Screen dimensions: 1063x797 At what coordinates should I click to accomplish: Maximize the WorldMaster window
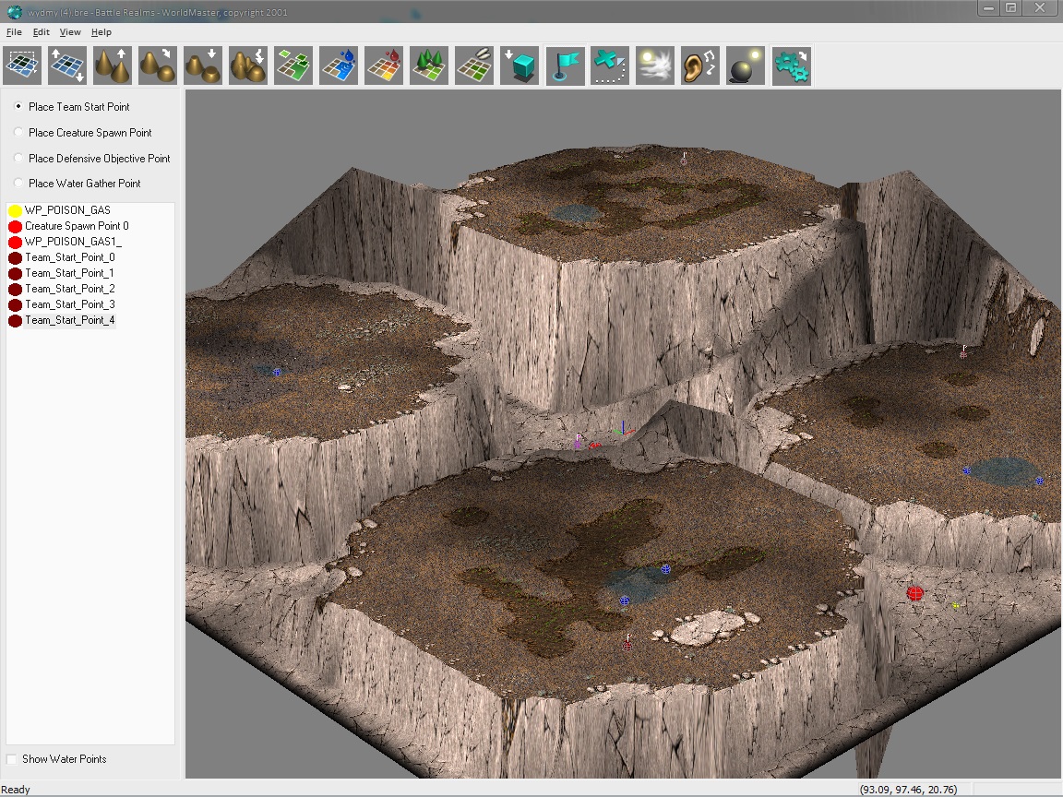1010,8
